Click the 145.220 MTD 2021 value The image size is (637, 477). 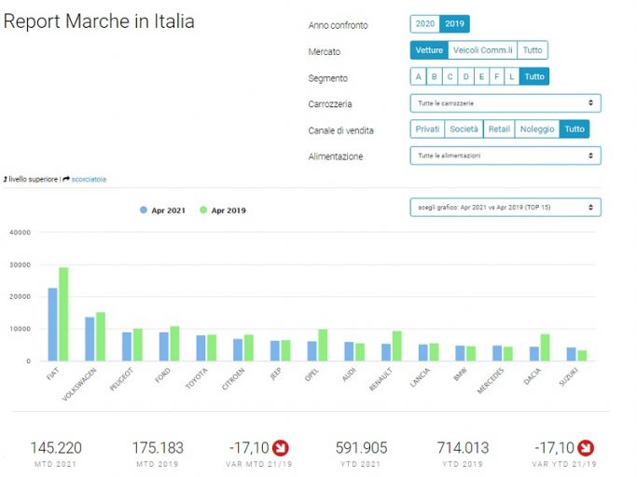(56, 448)
